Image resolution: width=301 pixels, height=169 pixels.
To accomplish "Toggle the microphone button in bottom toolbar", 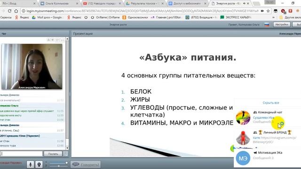I will (30, 164).
